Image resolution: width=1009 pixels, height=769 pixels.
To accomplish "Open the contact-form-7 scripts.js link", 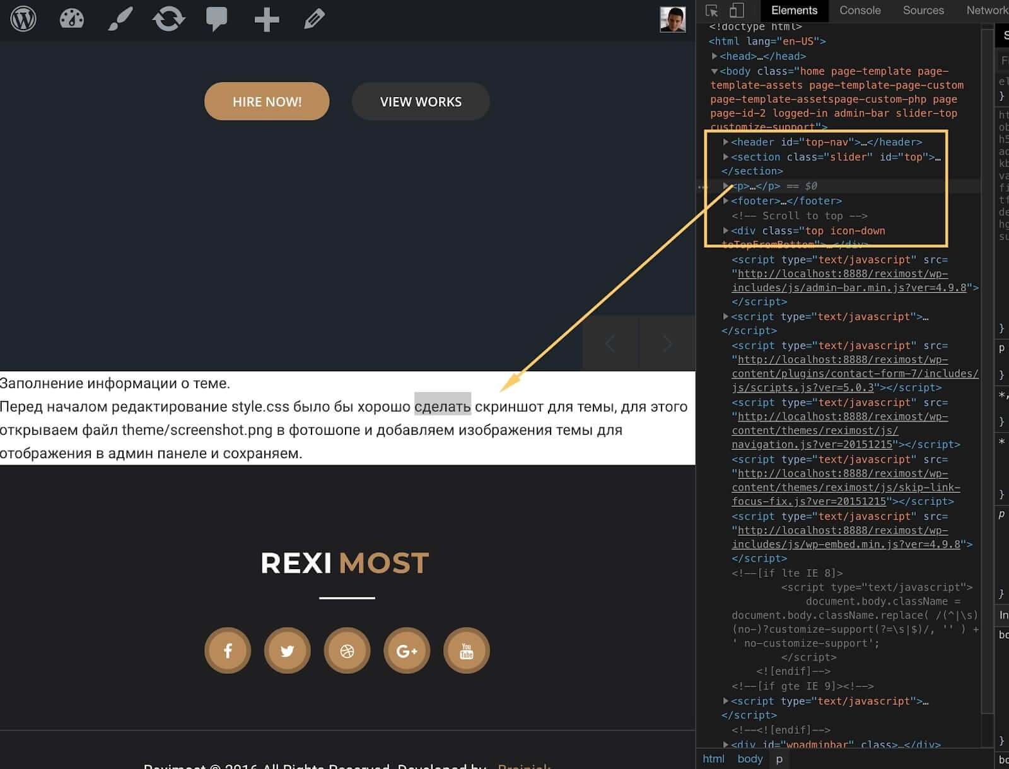I will [x=855, y=373].
